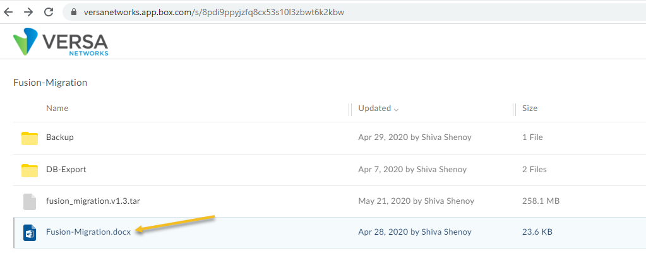Open the Backup folder icon
The height and width of the screenshot is (275, 646).
tap(30, 138)
